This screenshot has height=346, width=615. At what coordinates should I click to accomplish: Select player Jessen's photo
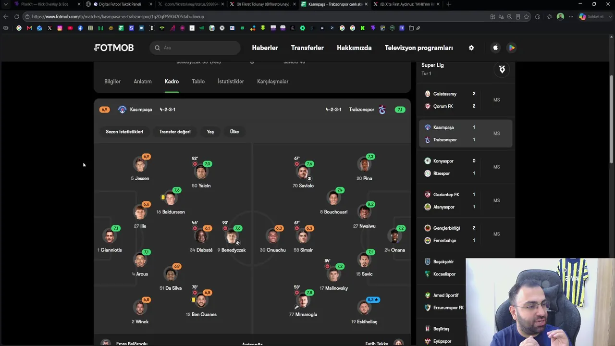click(140, 165)
